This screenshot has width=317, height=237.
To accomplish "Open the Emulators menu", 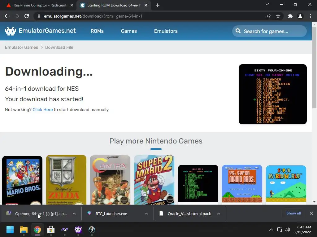I will (x=166, y=31).
